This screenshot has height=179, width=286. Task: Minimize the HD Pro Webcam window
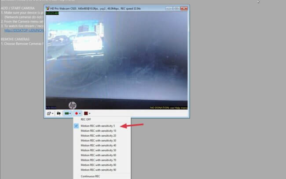point(169,8)
